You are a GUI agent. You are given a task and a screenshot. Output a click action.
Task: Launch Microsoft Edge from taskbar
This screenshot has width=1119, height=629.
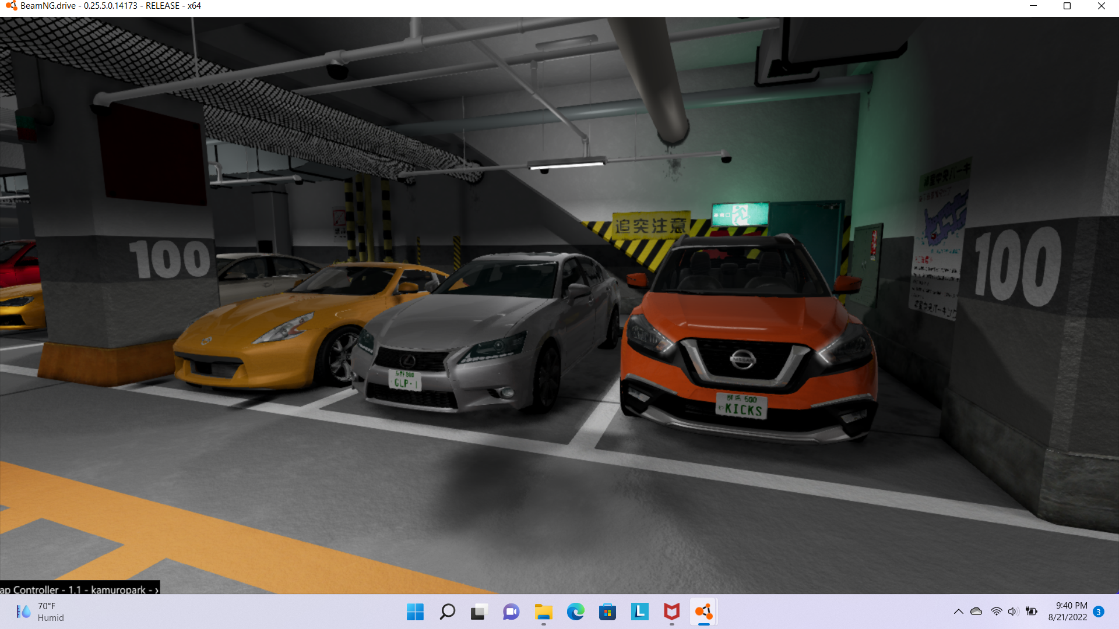pyautogui.click(x=575, y=612)
